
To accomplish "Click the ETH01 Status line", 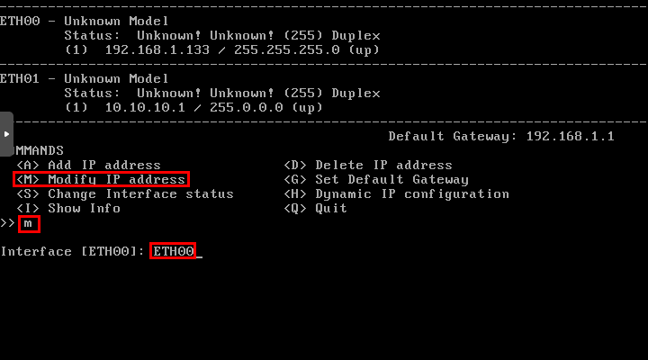I will coord(222,93).
